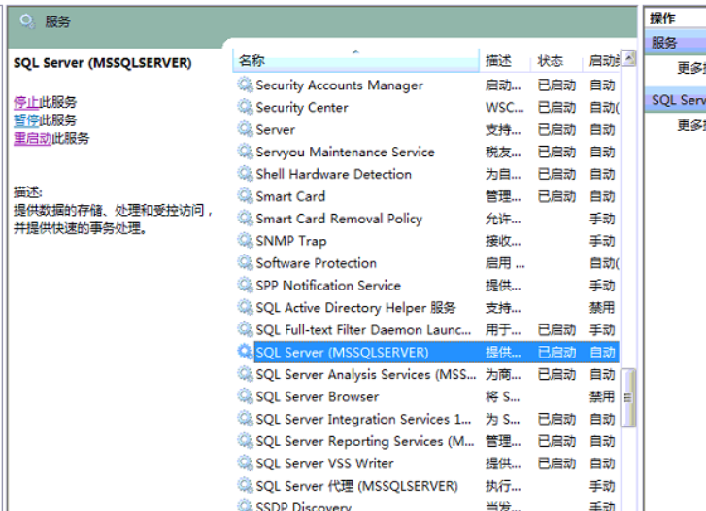Stop this service via the 停止 link

(26, 102)
